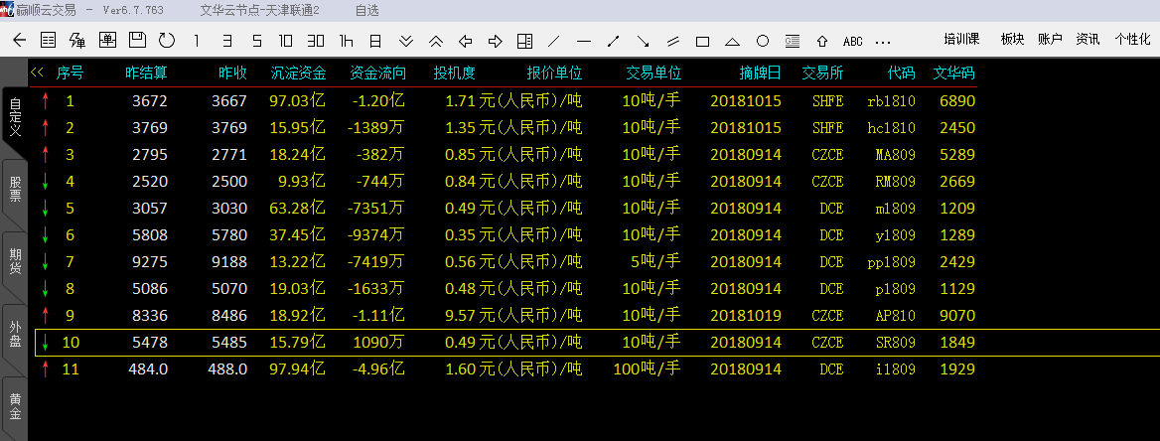Select the hc1810 contract code
Viewport: 1160px width, 441px height.
pyautogui.click(x=892, y=128)
